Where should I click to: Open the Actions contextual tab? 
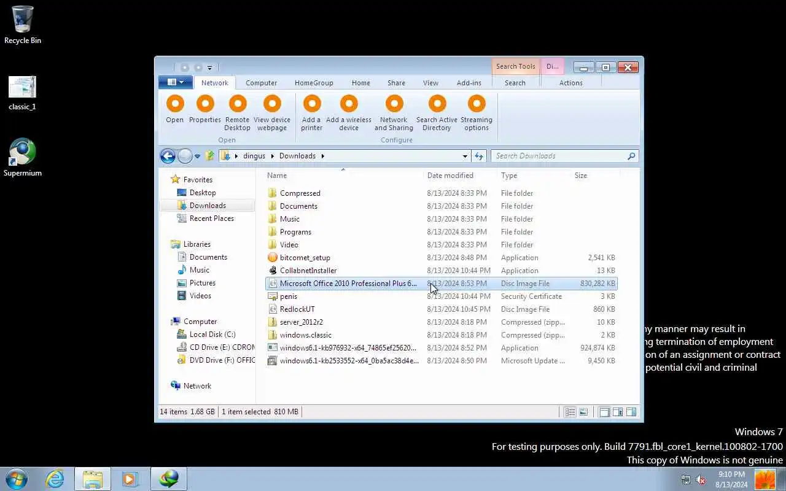tap(571, 83)
